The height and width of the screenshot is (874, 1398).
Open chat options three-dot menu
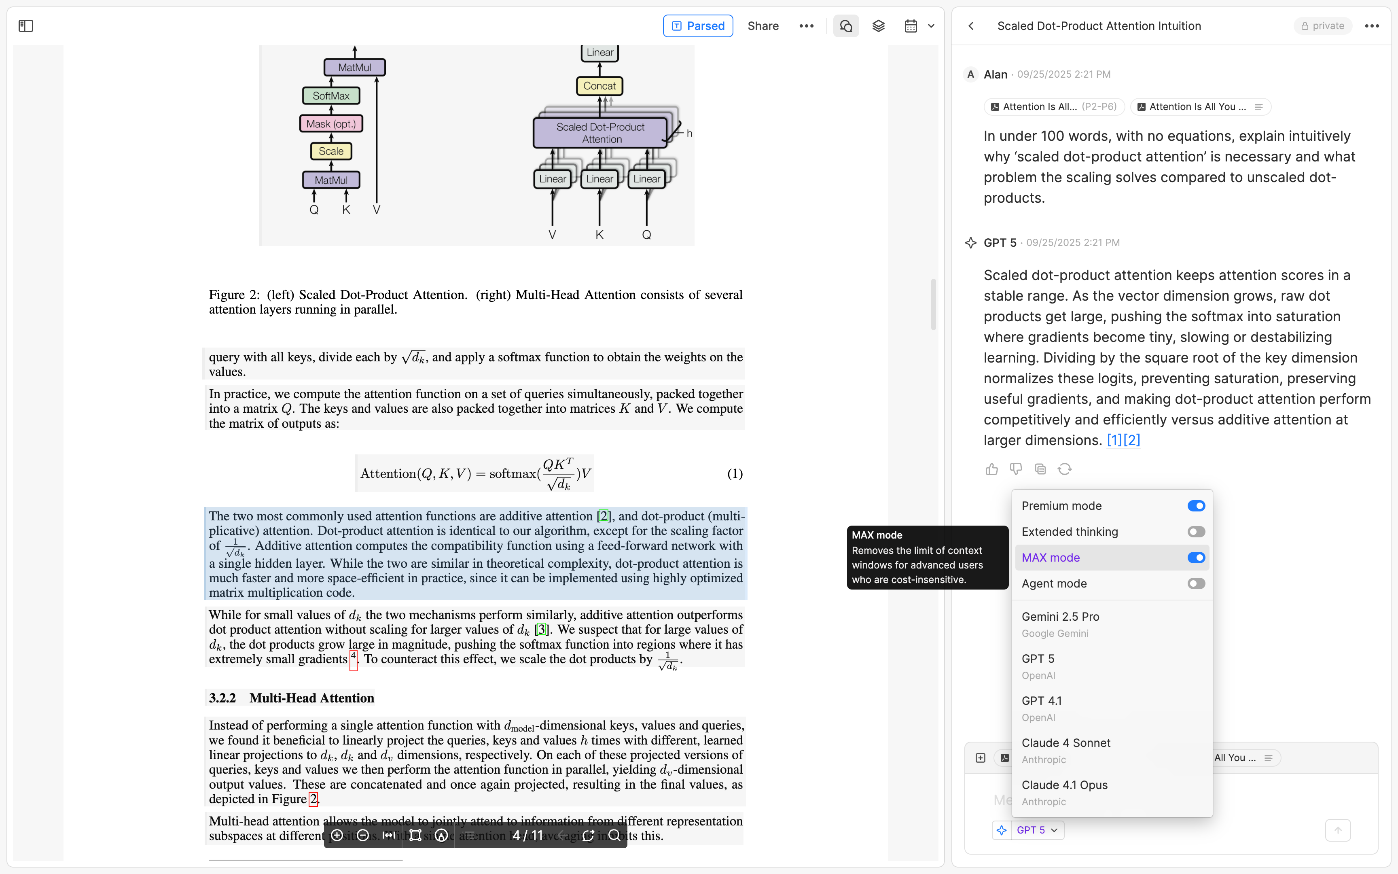[x=1371, y=26]
